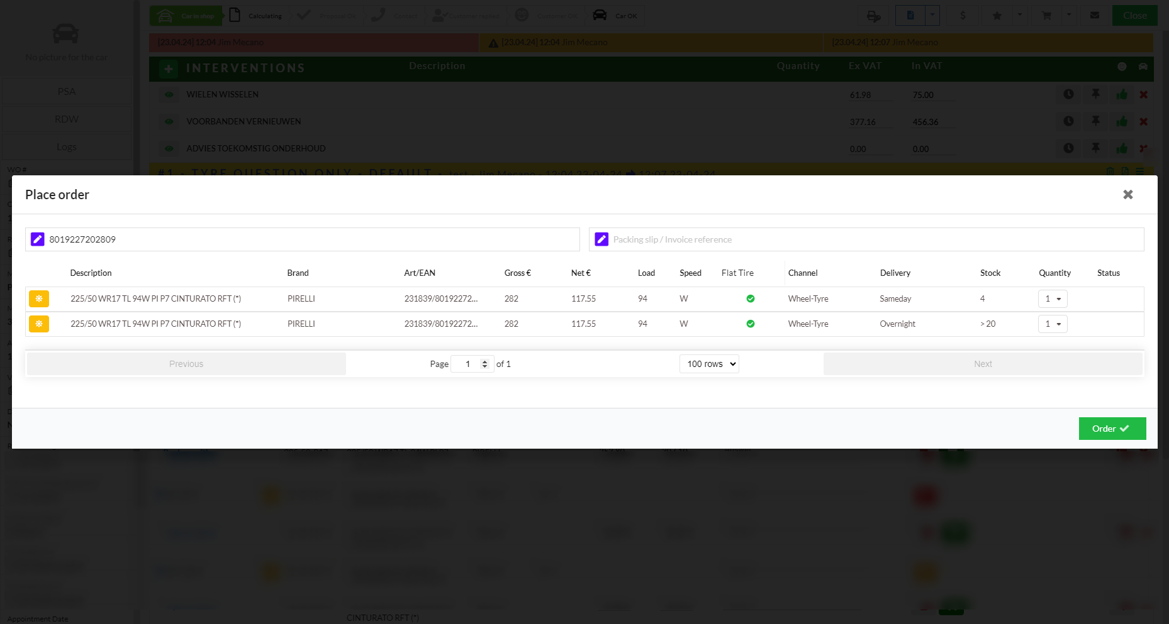This screenshot has height=624, width=1169.
Task: Focus the order reference field 8019227202809
Action: pyautogui.click(x=302, y=239)
